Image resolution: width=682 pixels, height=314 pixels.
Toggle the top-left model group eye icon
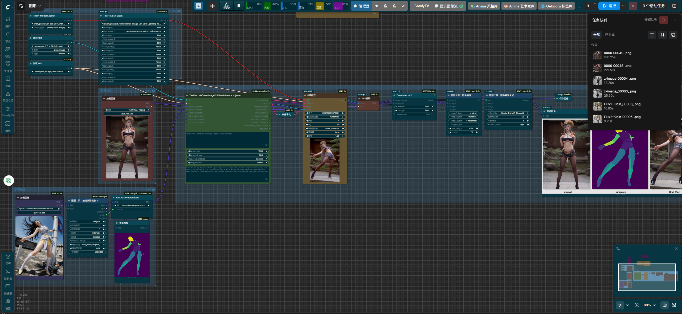[x=179, y=11]
